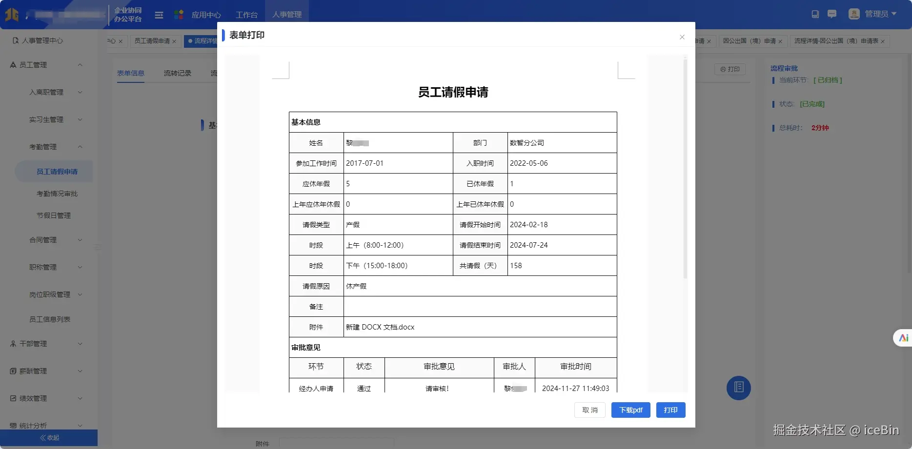Collapse the sidebar with the 收起 control
The height and width of the screenshot is (449, 912).
click(49, 437)
